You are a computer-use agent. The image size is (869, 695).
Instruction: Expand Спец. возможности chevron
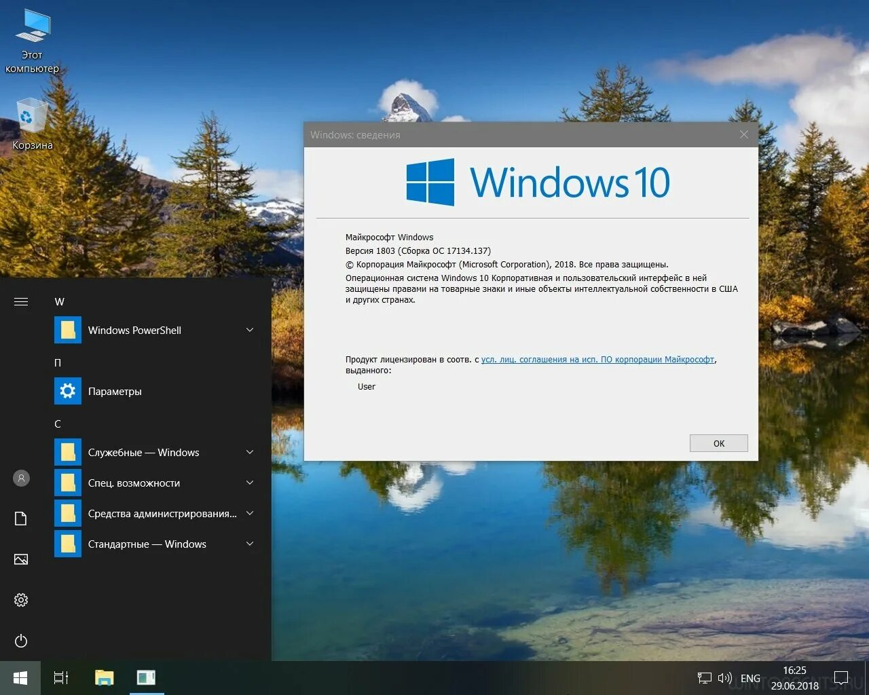point(250,483)
